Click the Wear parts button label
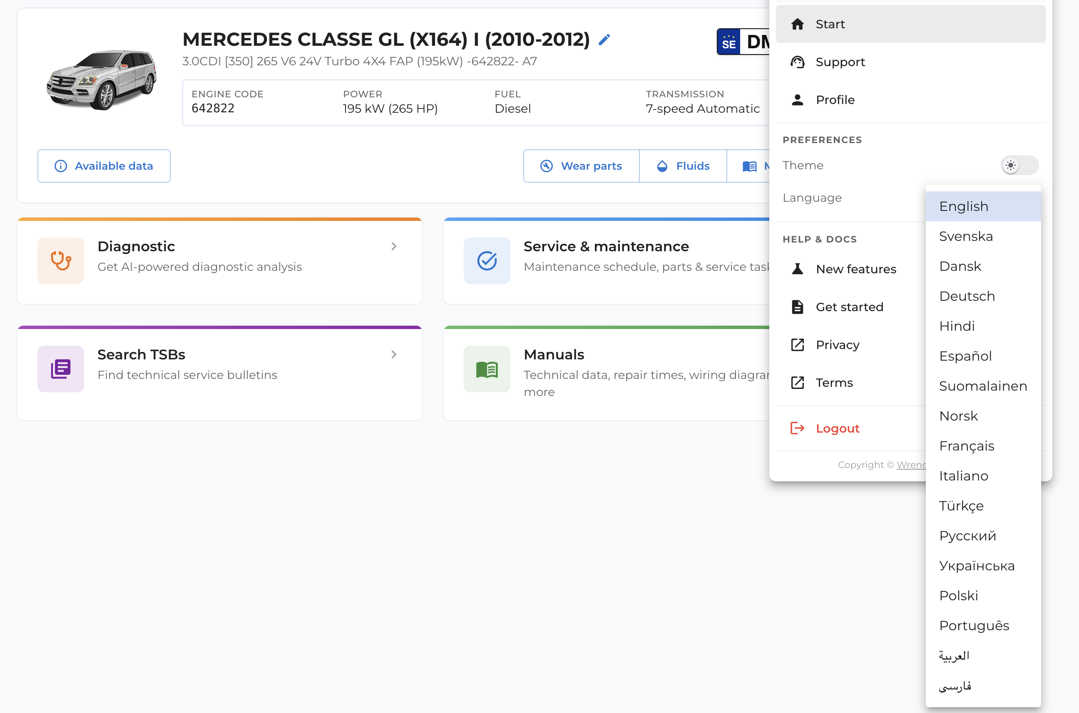Image resolution: width=1079 pixels, height=713 pixels. tap(591, 166)
